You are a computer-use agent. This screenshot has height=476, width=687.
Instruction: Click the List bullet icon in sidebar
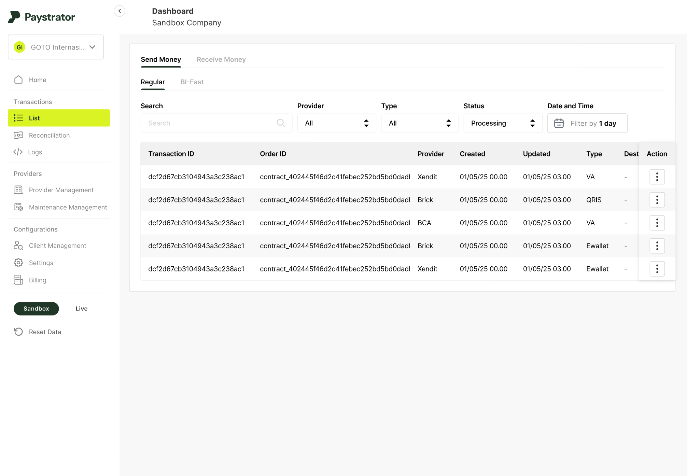point(18,118)
